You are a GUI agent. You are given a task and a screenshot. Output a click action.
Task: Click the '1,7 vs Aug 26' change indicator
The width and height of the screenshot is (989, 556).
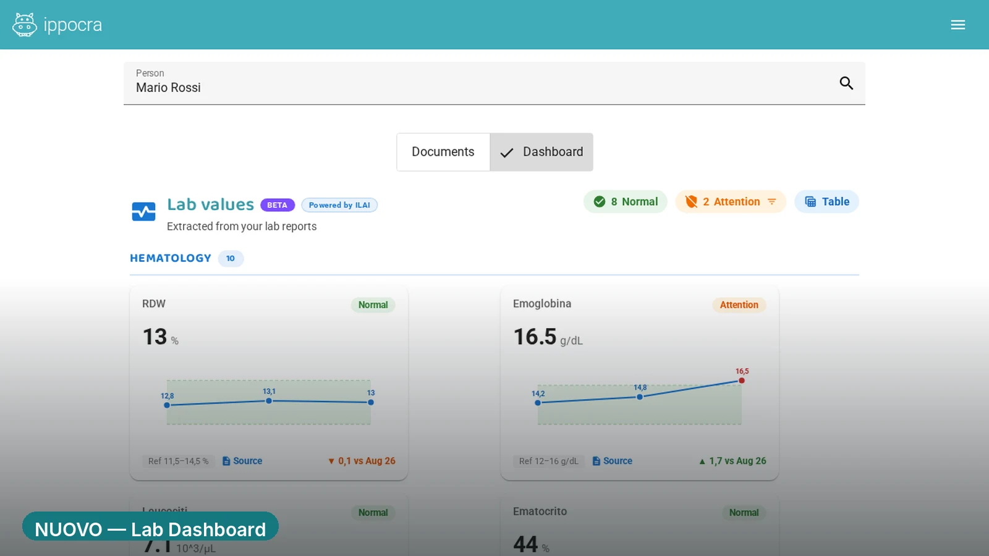(732, 461)
